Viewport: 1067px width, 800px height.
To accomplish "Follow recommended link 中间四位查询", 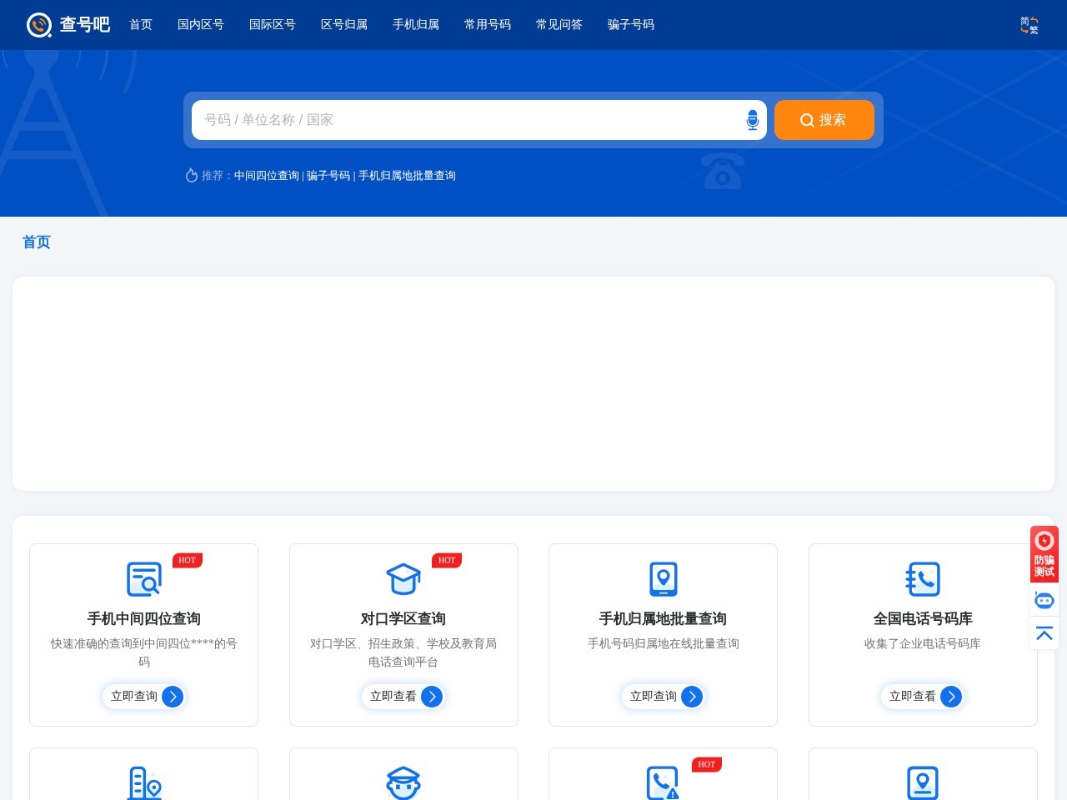I will pos(267,176).
